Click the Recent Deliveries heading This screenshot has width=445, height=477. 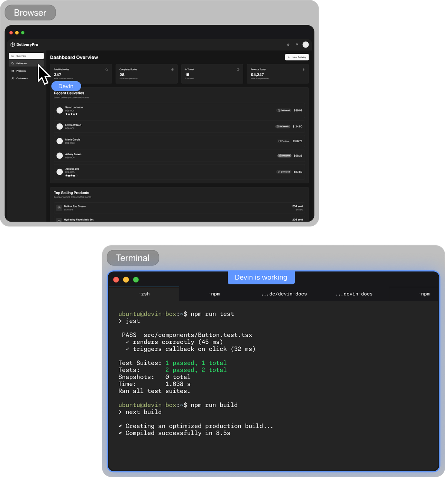tap(69, 93)
